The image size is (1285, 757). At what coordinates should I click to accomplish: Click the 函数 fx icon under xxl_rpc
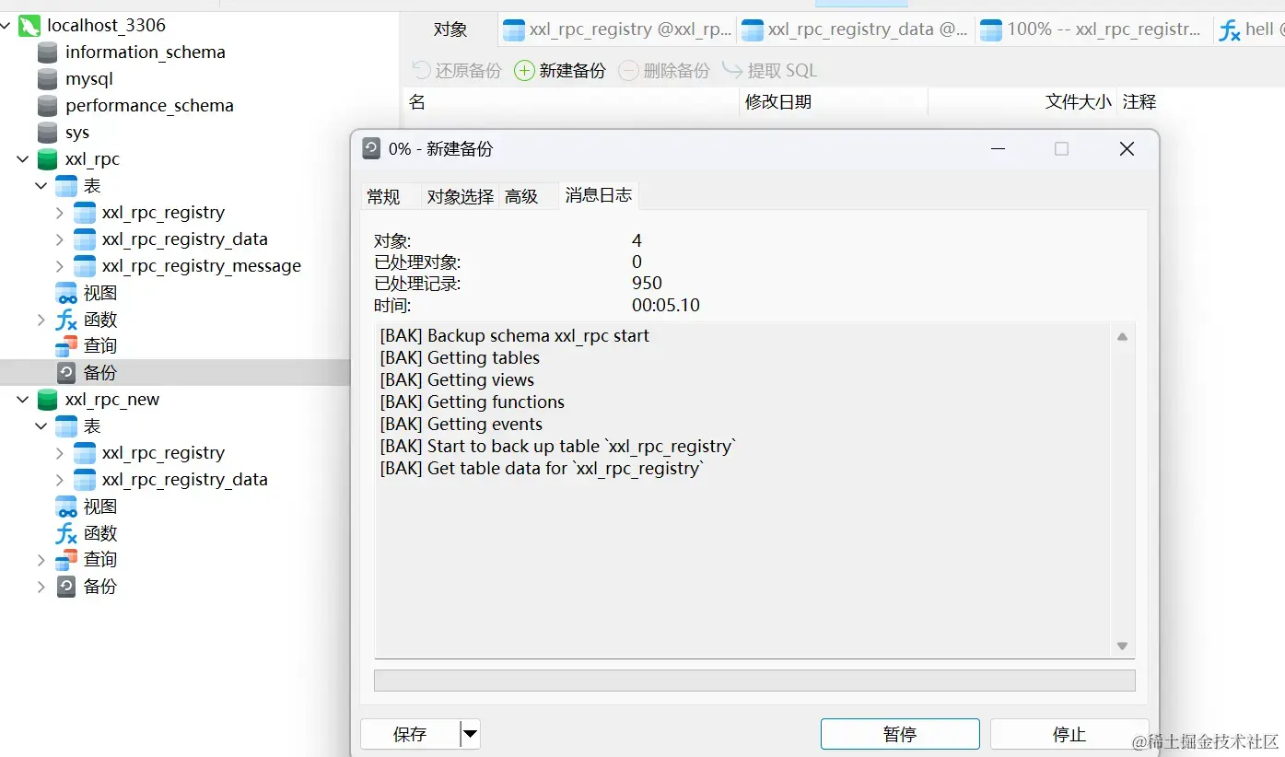tap(66, 320)
